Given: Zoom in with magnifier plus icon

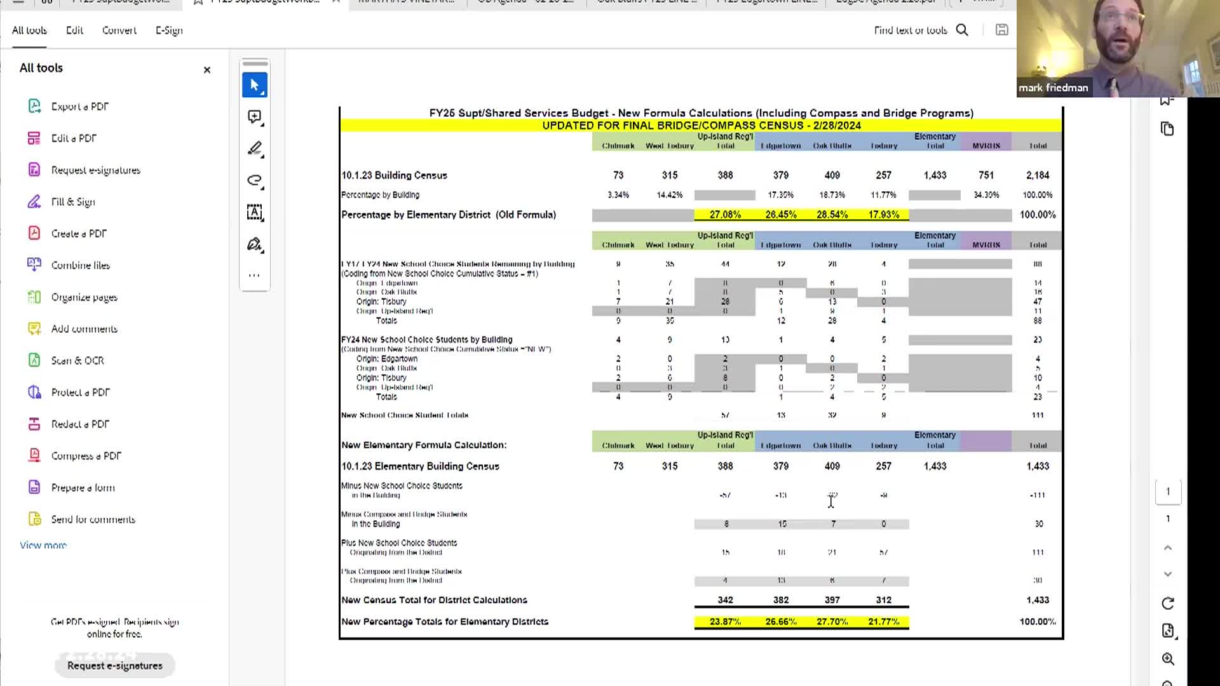Looking at the screenshot, I should 1168,659.
